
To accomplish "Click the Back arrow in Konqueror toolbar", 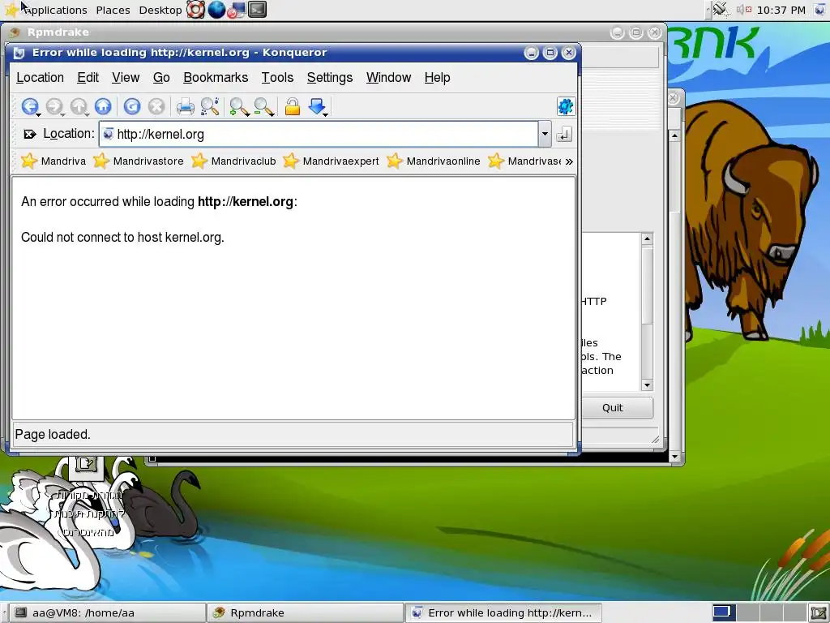I will click(29, 106).
